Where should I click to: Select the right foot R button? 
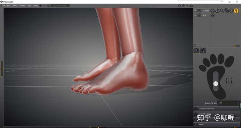pos(196,50)
